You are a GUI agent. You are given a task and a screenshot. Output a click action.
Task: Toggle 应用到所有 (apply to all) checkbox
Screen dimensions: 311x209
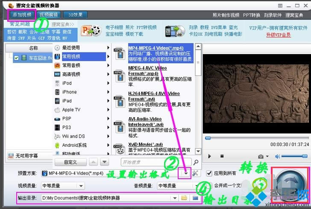(x=209, y=173)
